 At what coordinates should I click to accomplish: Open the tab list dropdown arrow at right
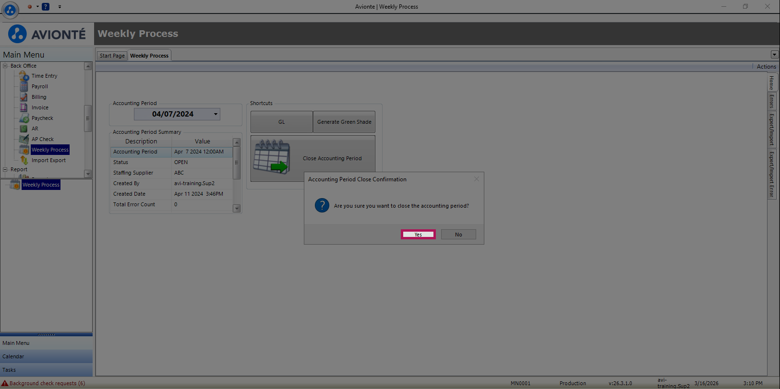pos(774,55)
